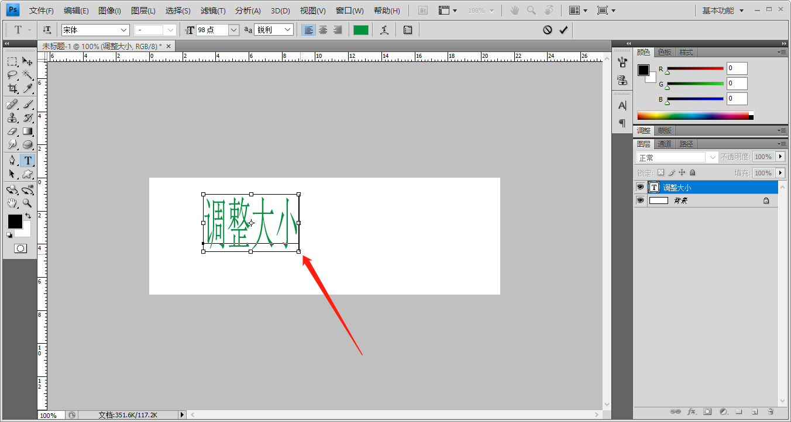This screenshot has width=791, height=422.
Task: Select the Lasso tool
Action: tap(13, 75)
